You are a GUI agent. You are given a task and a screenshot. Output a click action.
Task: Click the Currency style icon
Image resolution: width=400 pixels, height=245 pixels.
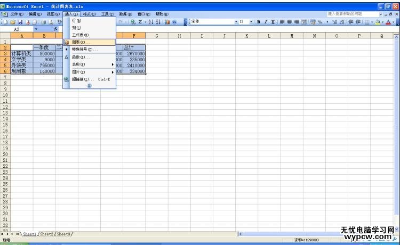313,22
